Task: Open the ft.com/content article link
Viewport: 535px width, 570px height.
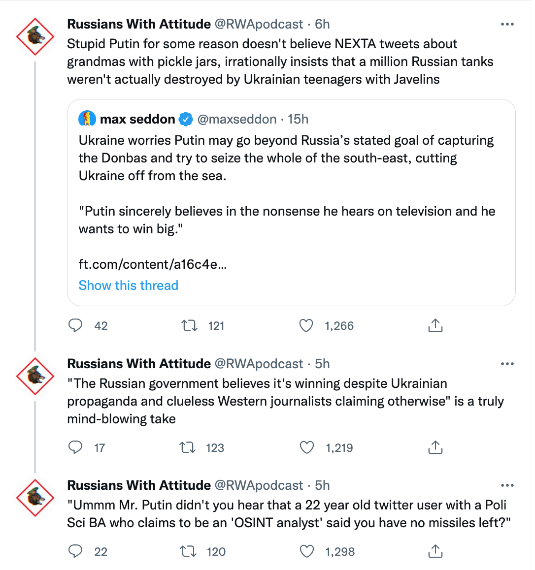Action: pyautogui.click(x=153, y=264)
